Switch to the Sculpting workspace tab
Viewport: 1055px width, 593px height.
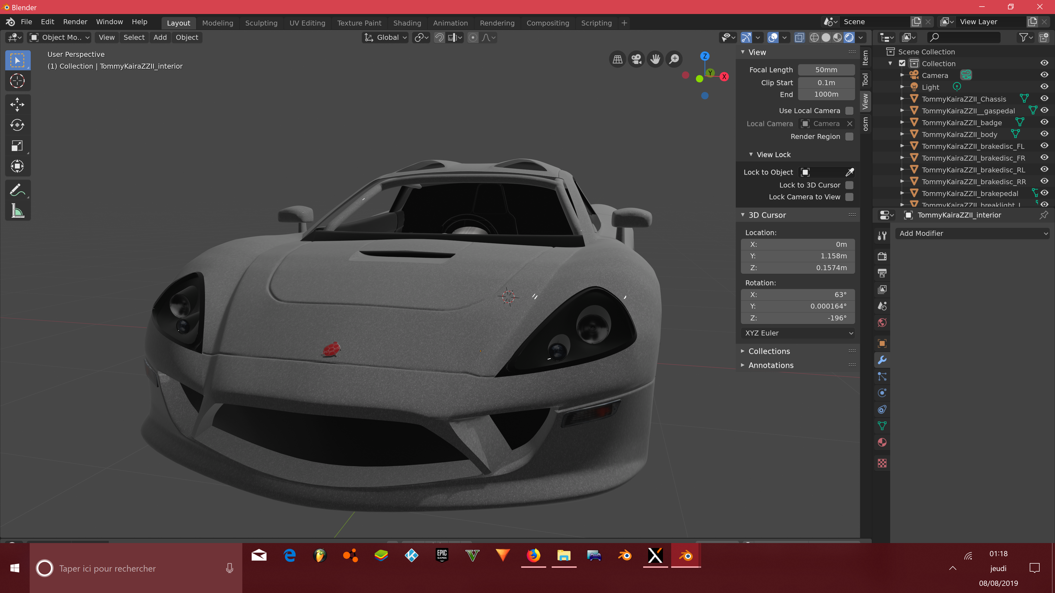tap(261, 23)
